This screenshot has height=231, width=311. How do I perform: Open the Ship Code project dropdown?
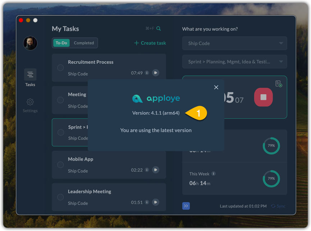pos(235,43)
